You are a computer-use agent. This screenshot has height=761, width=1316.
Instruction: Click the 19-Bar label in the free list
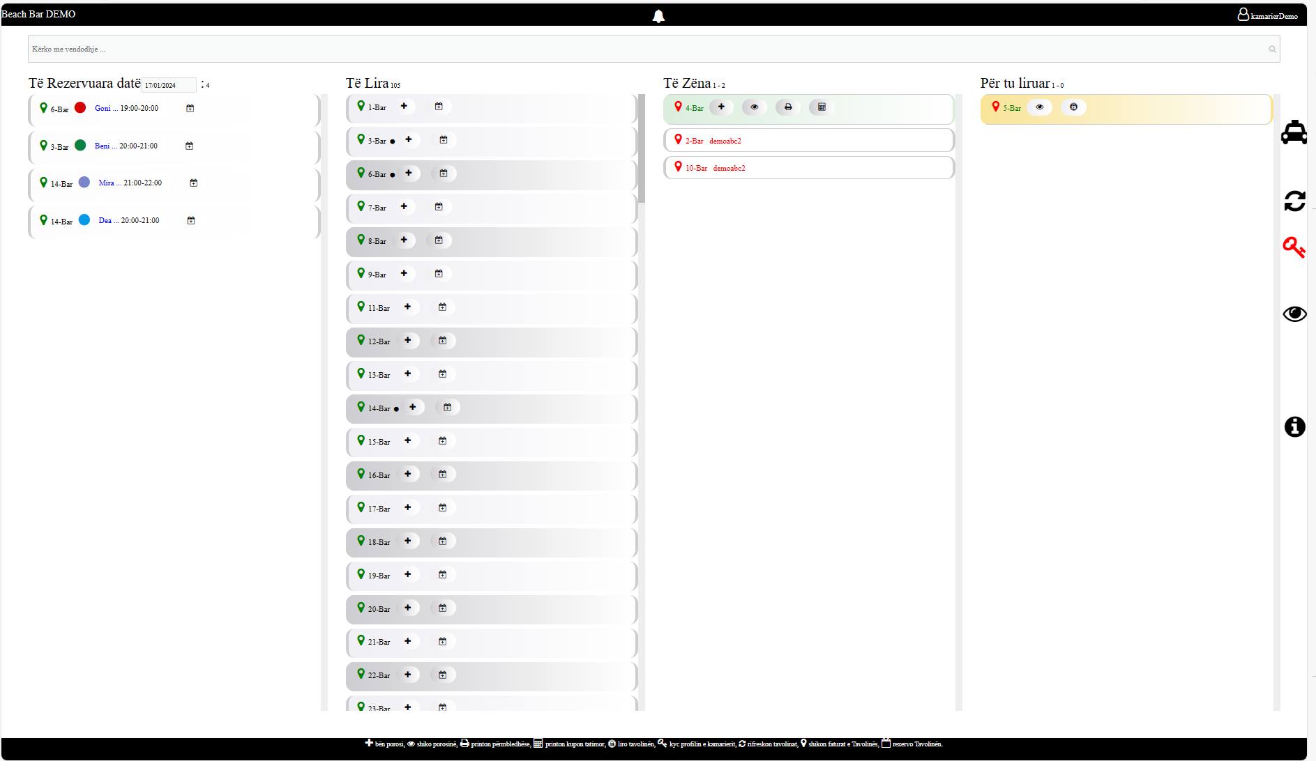(379, 576)
